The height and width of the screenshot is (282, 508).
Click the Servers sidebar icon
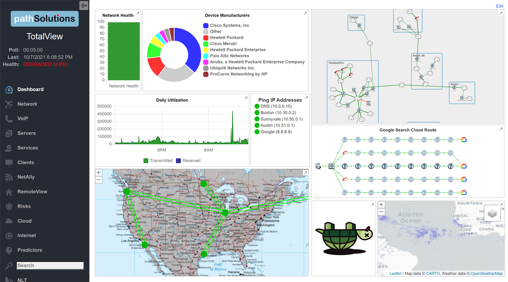point(9,133)
